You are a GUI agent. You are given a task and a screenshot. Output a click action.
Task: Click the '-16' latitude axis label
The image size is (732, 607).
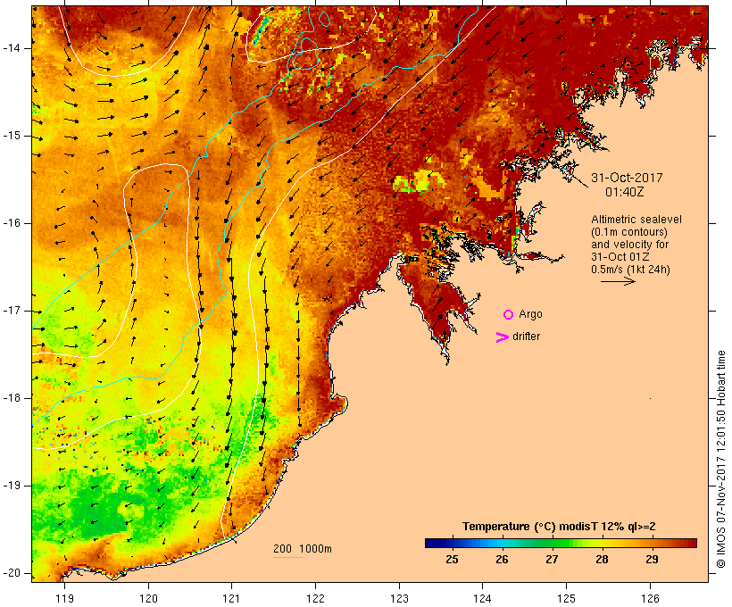coord(11,223)
